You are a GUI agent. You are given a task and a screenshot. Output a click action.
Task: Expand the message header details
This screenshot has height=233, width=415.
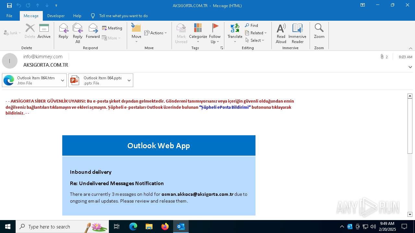410,67
